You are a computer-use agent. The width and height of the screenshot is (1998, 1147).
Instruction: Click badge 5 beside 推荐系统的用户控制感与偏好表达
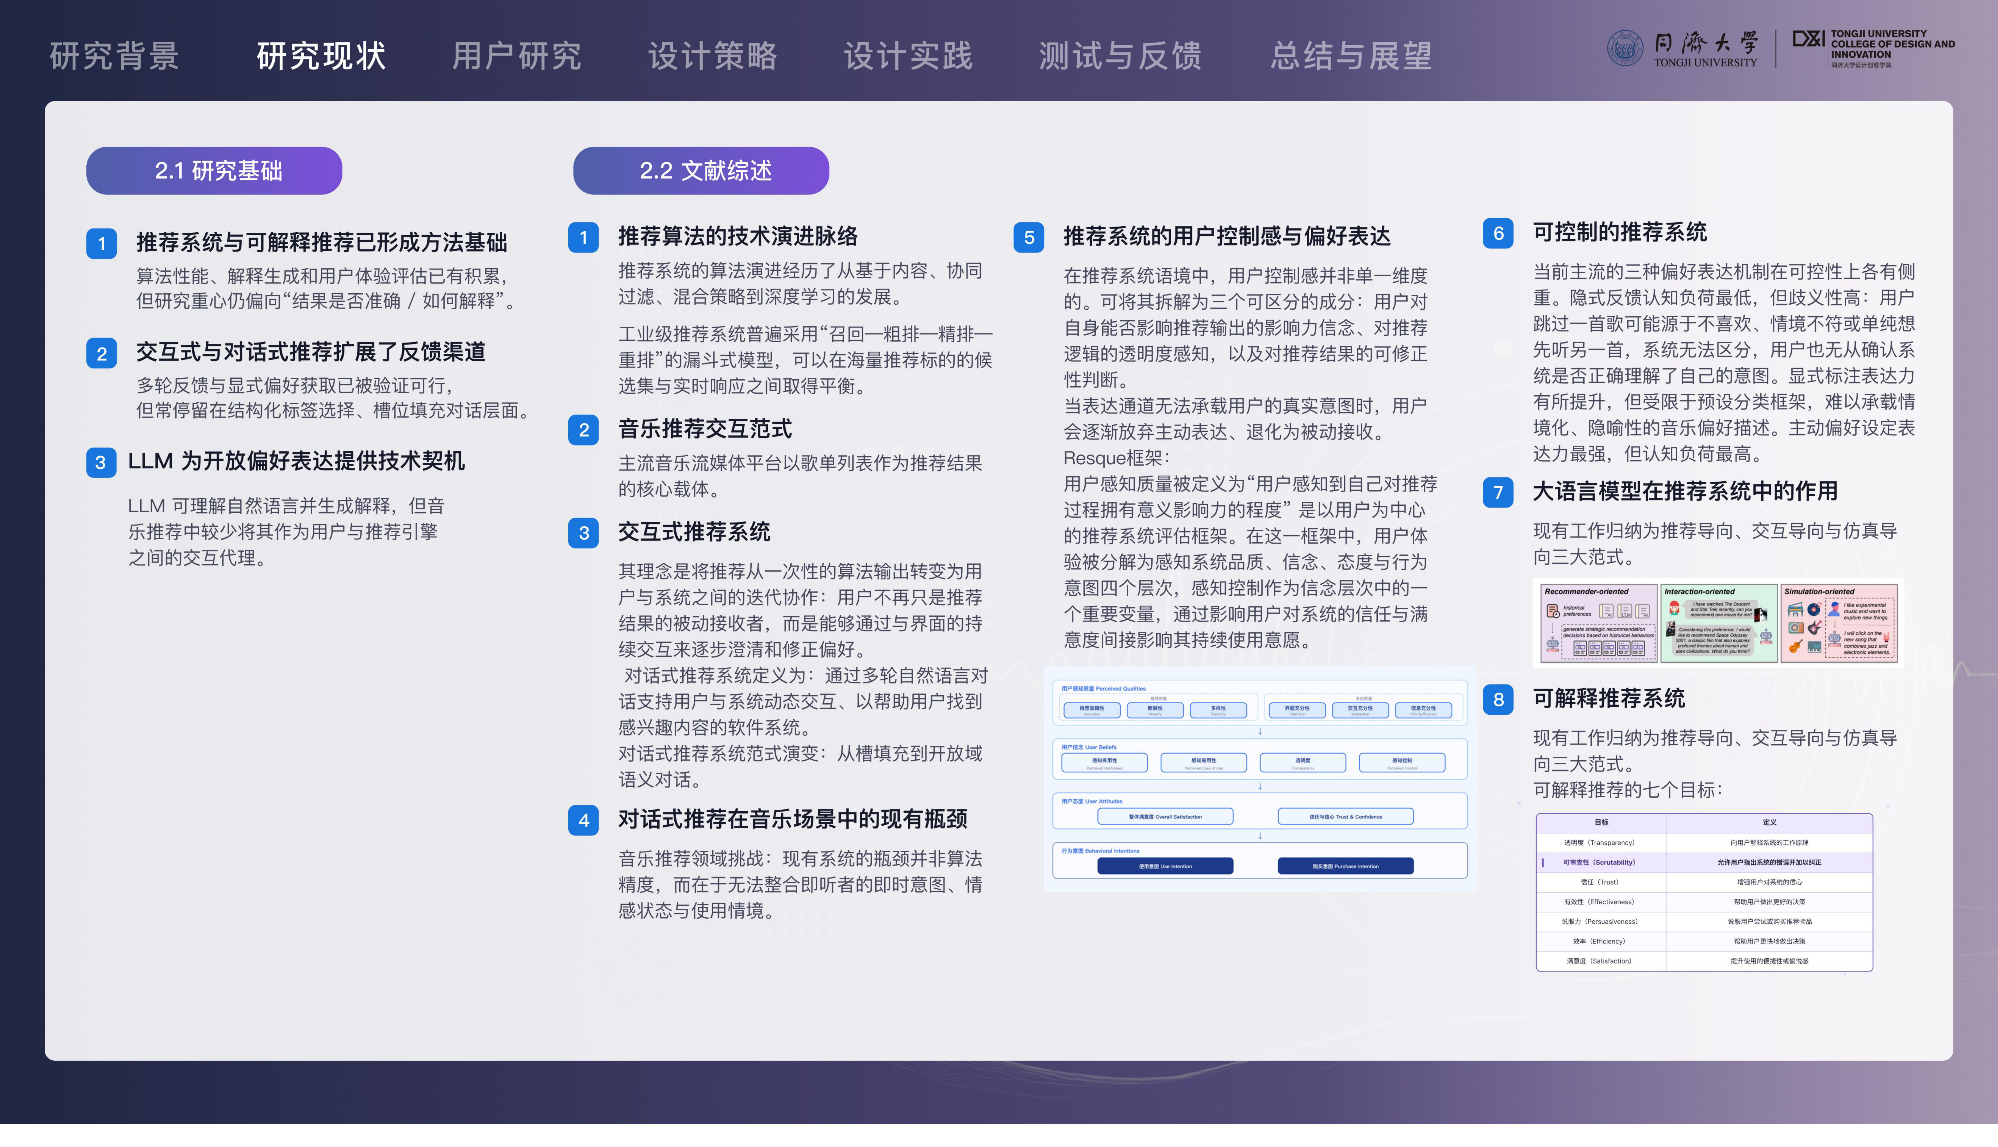click(x=1029, y=237)
